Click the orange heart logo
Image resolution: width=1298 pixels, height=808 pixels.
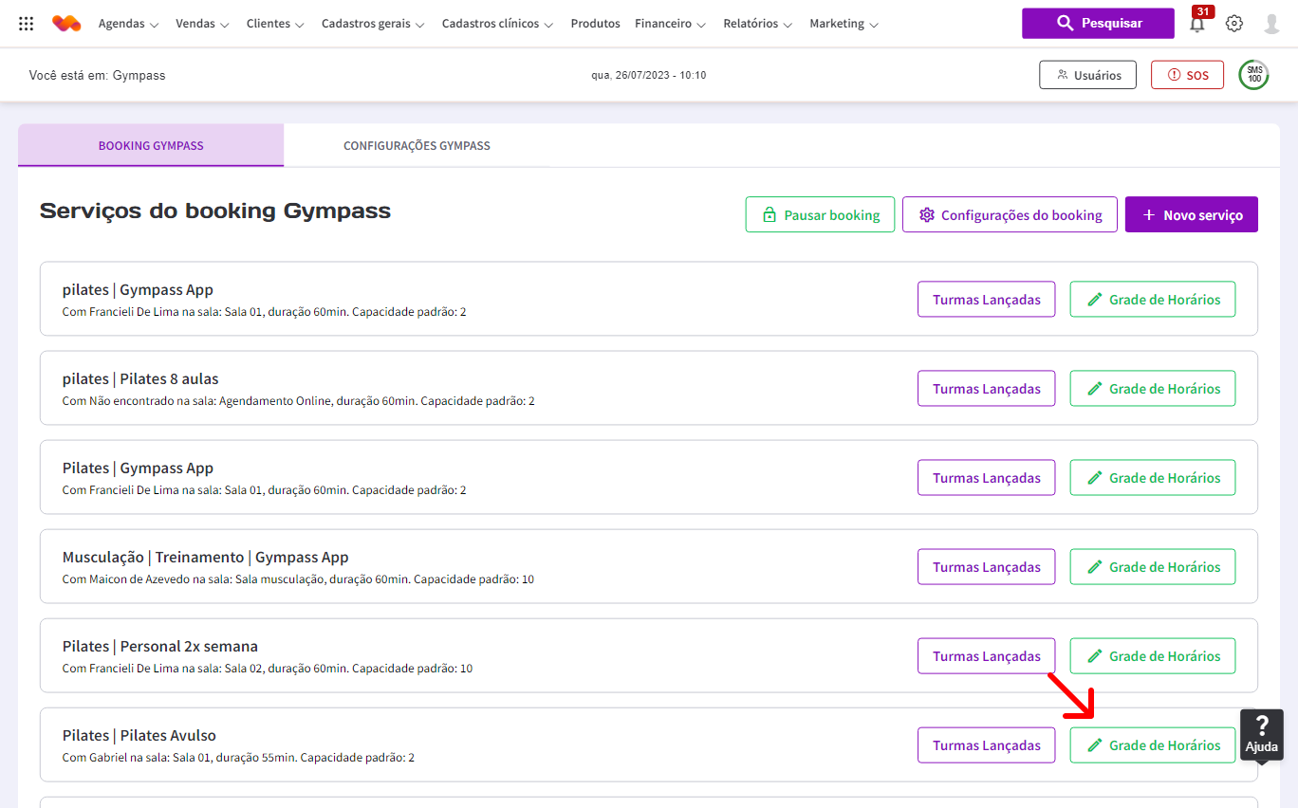(66, 24)
